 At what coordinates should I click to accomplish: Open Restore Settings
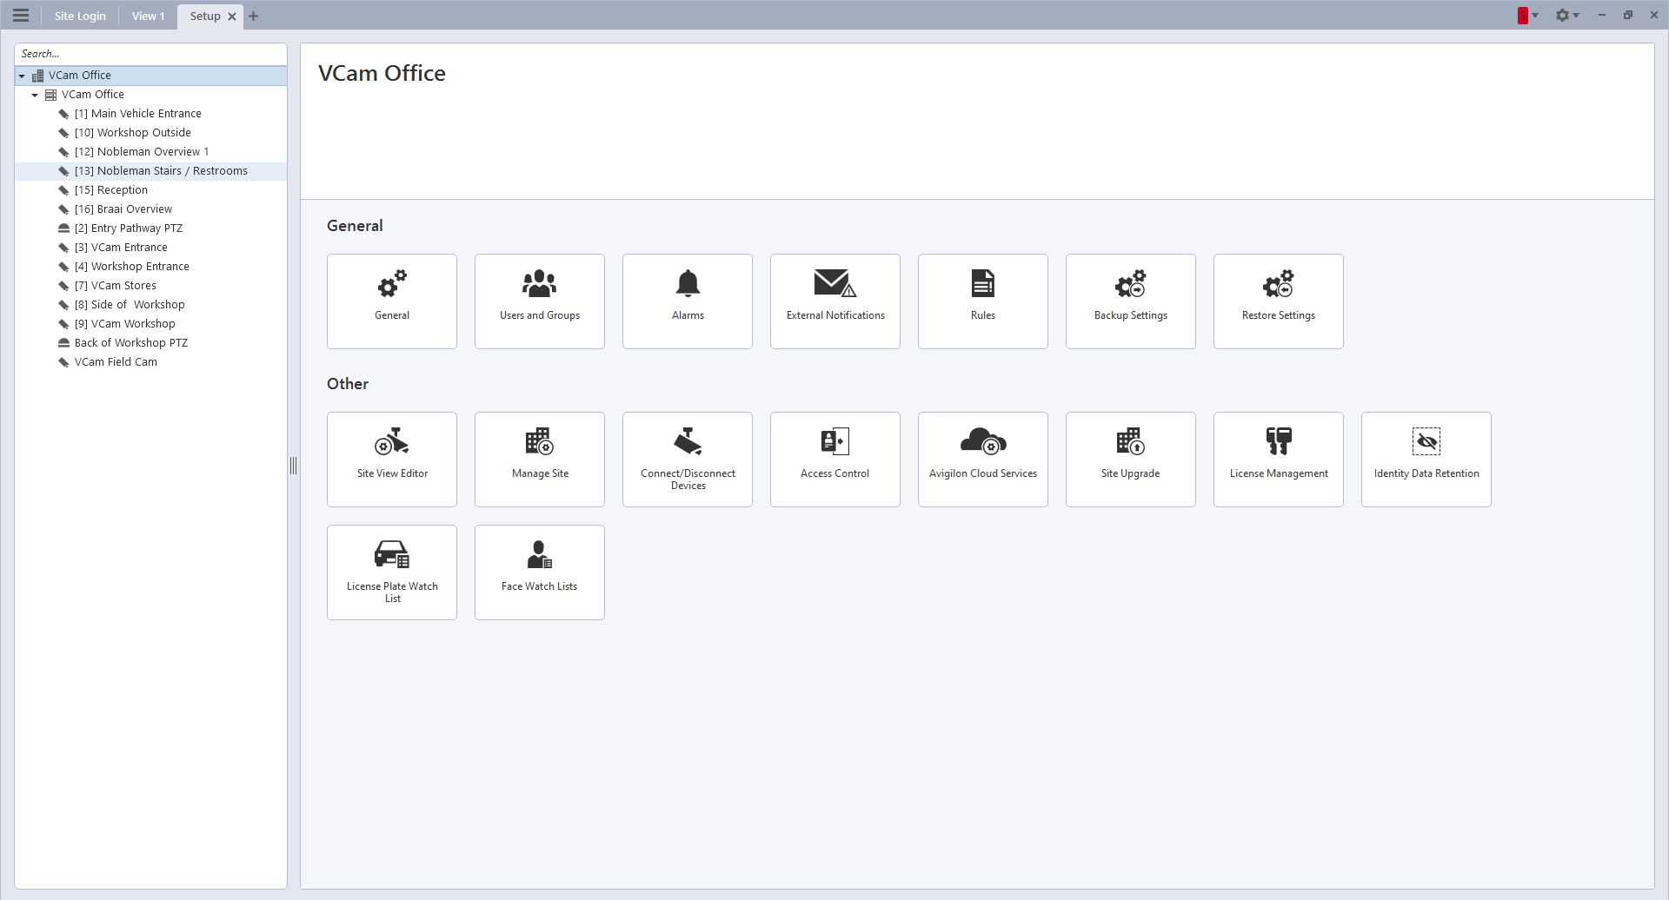[x=1279, y=301]
